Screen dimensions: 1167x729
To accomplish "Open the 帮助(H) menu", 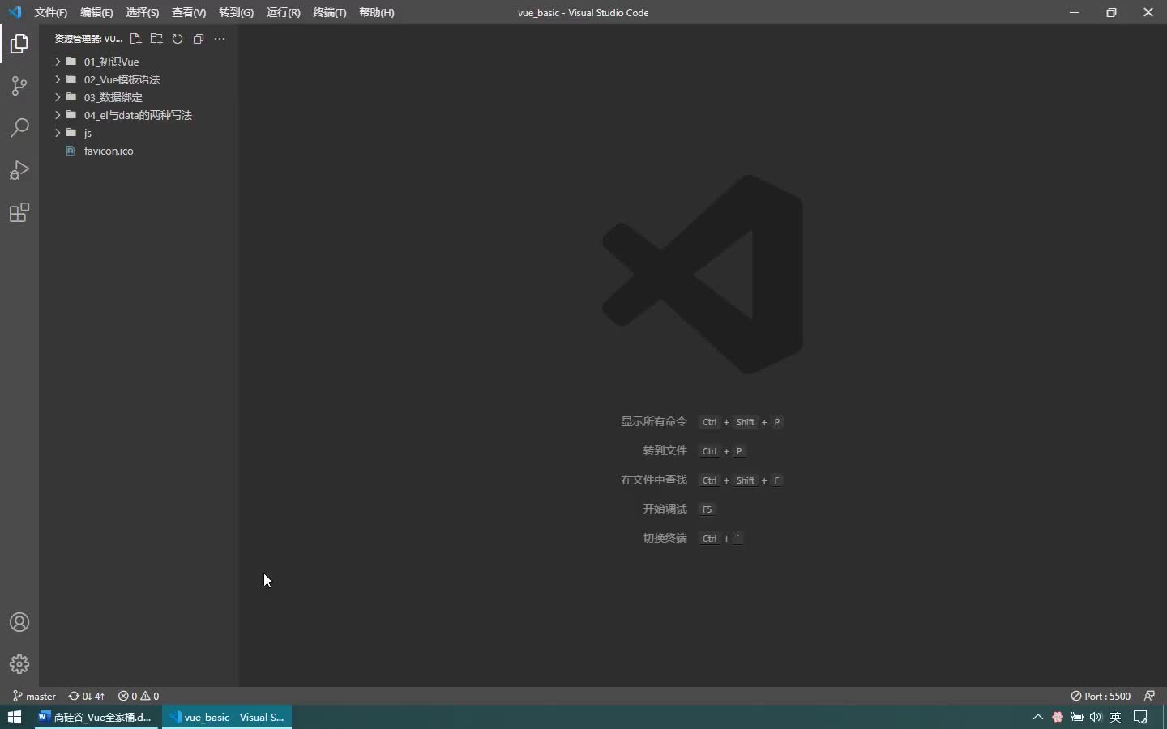I will (376, 12).
